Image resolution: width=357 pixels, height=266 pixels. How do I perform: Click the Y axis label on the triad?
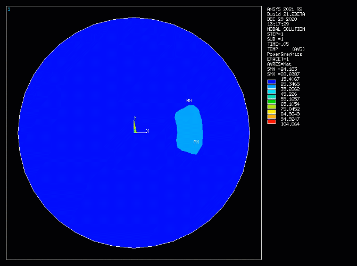(x=135, y=118)
